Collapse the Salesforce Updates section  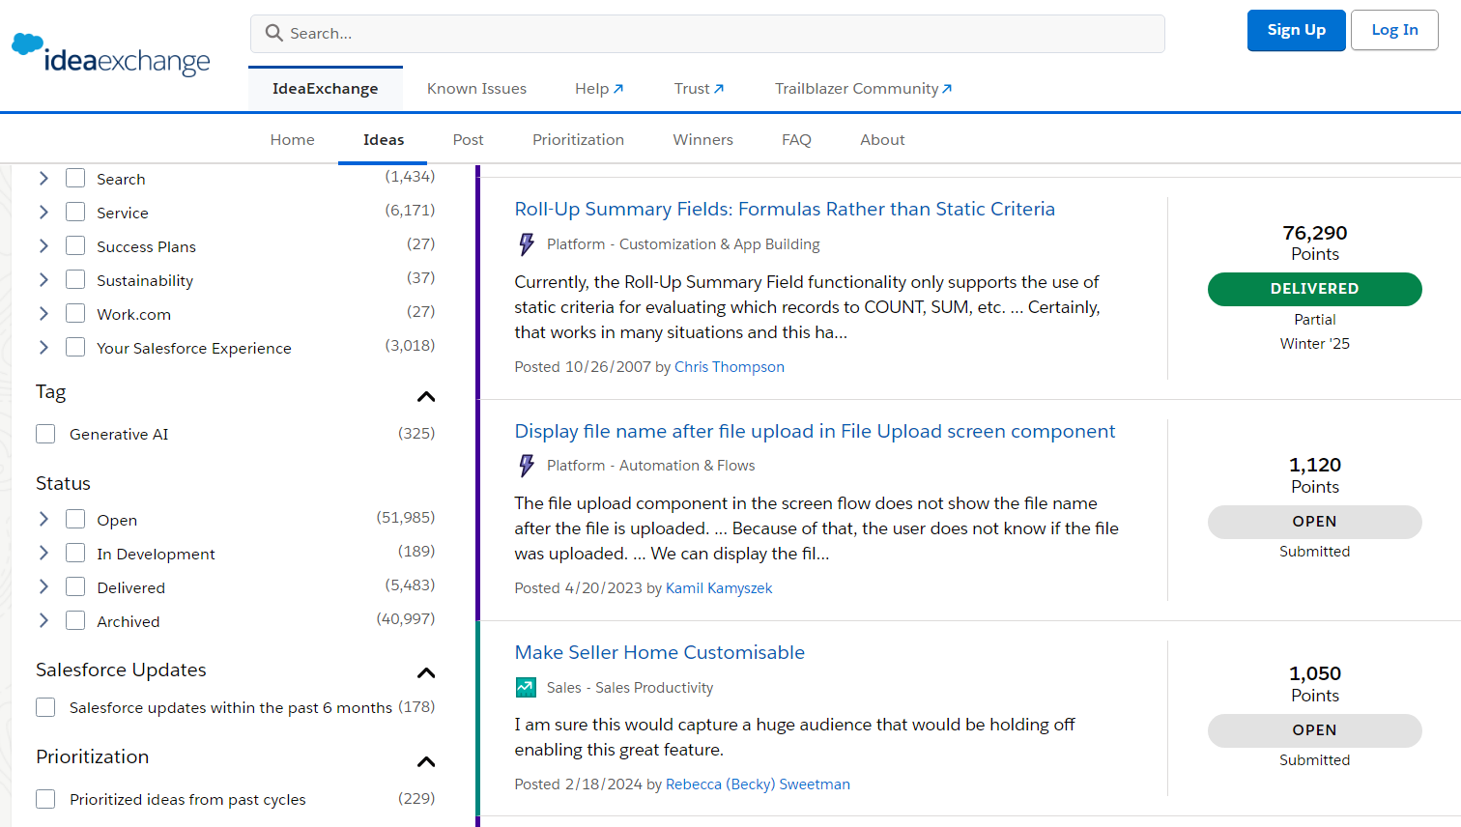[426, 672]
